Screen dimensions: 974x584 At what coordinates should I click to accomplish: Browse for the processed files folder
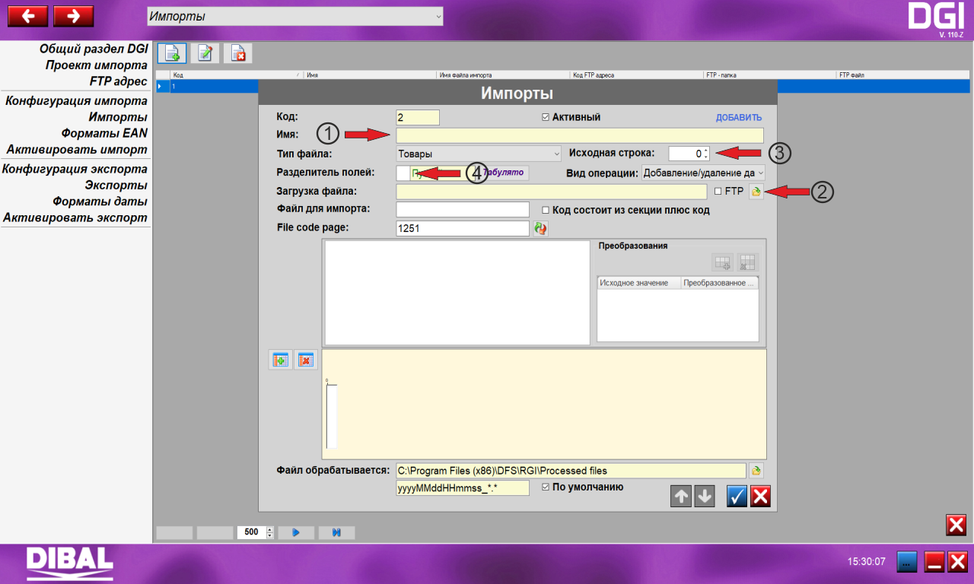(756, 470)
